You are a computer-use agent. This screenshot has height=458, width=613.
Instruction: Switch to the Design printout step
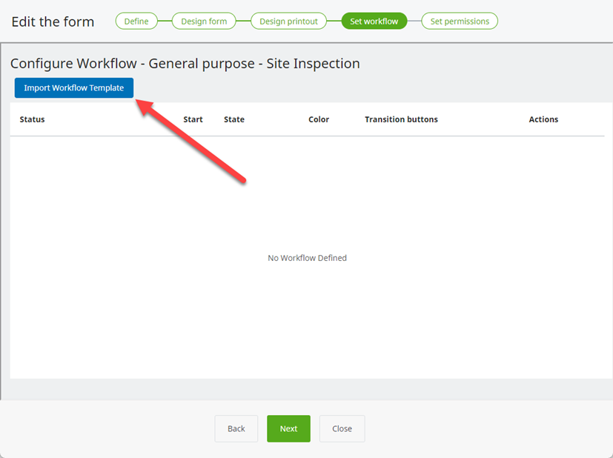click(288, 21)
